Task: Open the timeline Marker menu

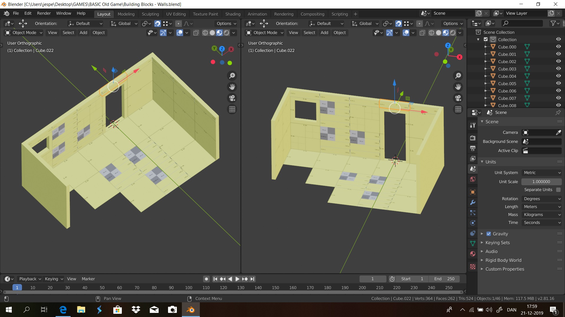Action: tap(88, 279)
